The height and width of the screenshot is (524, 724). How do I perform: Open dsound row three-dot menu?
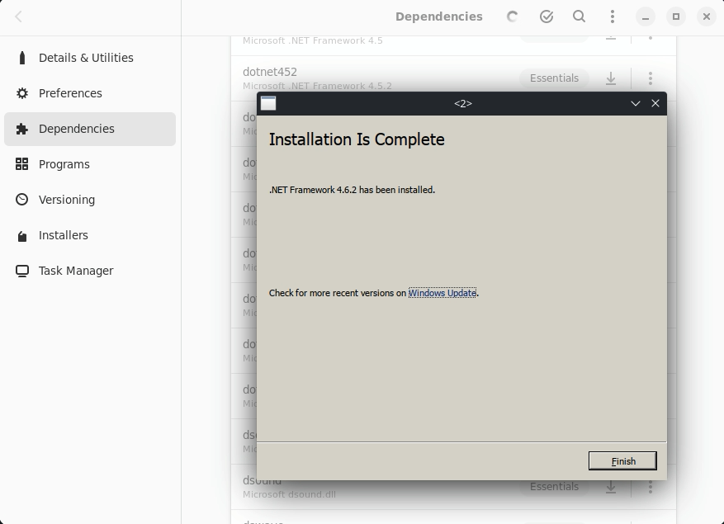click(x=651, y=487)
